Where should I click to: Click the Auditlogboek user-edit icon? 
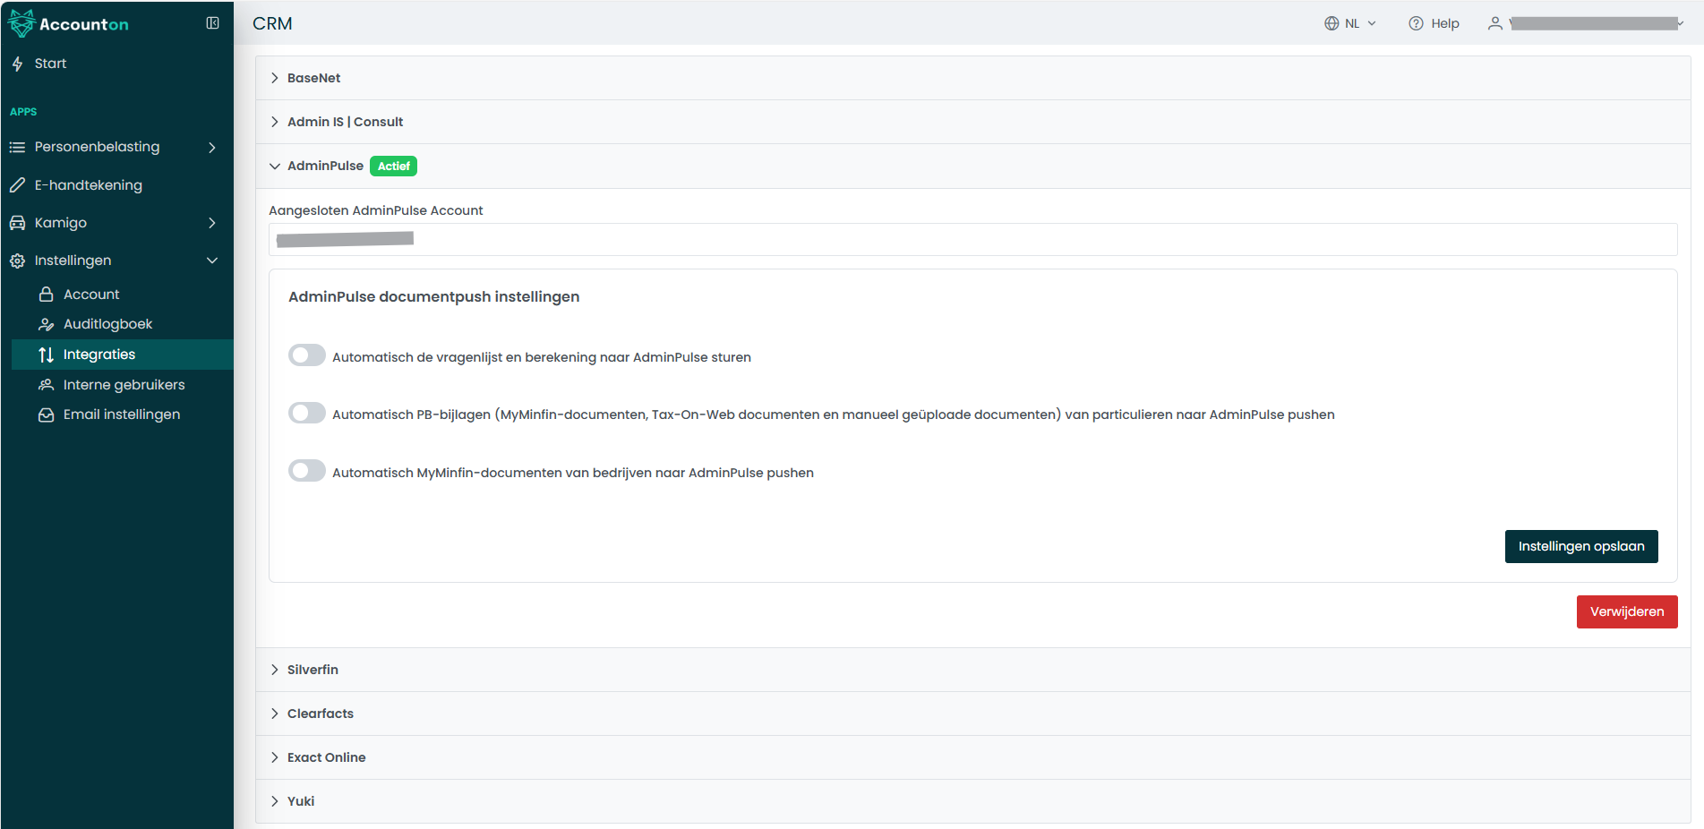pos(47,324)
